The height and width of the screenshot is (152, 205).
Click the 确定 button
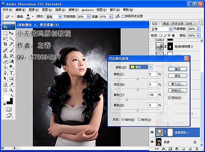pyautogui.click(x=177, y=69)
